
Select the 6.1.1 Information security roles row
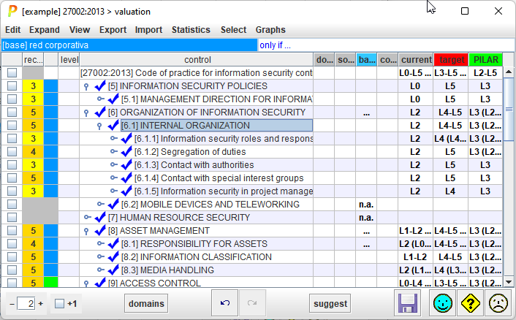pyautogui.click(x=224, y=139)
